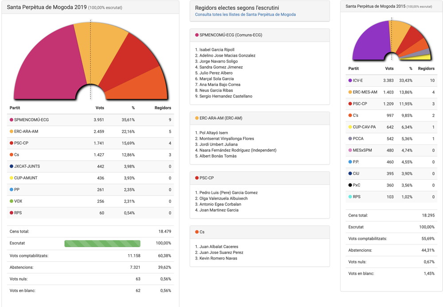Open the link to consult all candidate lists

click(245, 15)
